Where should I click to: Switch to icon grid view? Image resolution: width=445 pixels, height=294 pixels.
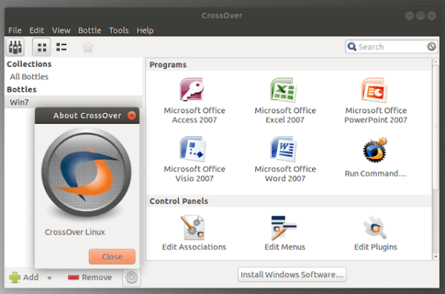click(42, 47)
